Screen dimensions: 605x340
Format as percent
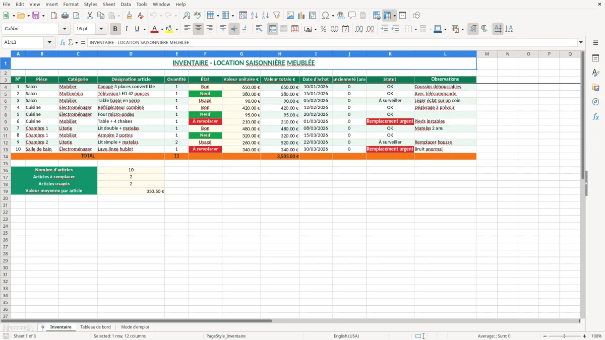coord(323,29)
